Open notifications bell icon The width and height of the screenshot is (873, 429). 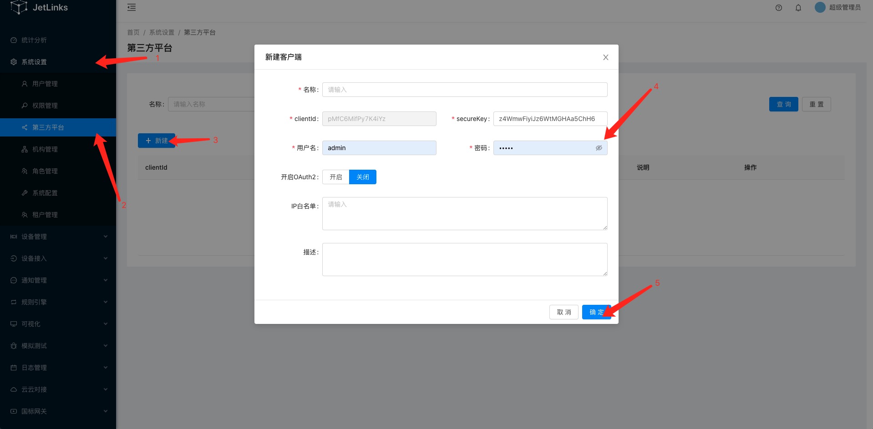pyautogui.click(x=798, y=8)
